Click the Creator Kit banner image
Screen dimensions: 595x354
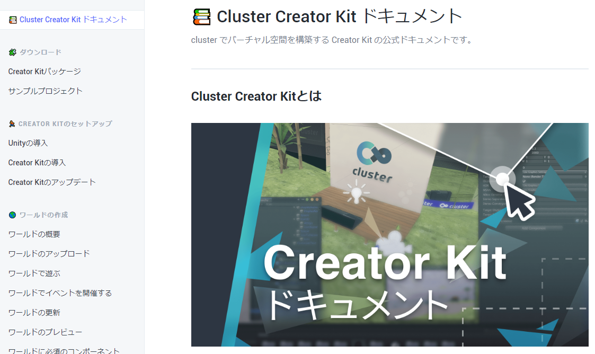point(390,234)
